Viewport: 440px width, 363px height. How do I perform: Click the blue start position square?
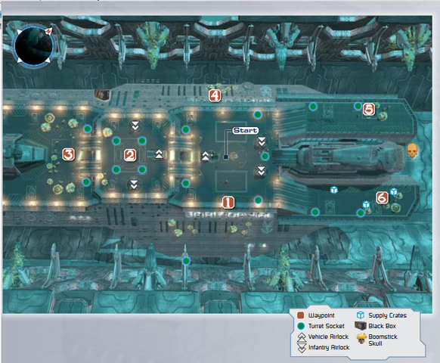[x=225, y=157]
